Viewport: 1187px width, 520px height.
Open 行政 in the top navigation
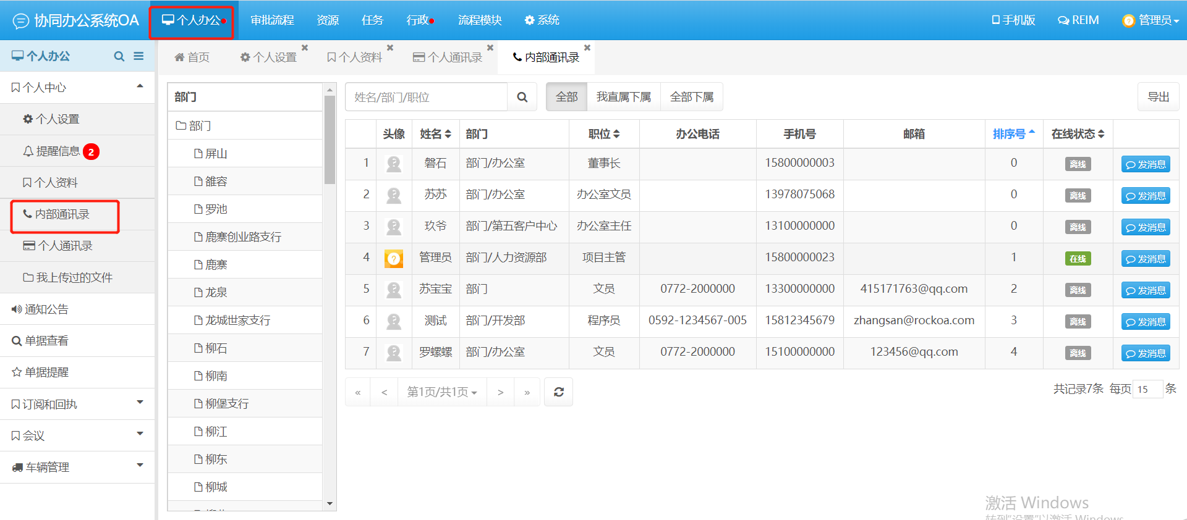coord(420,20)
